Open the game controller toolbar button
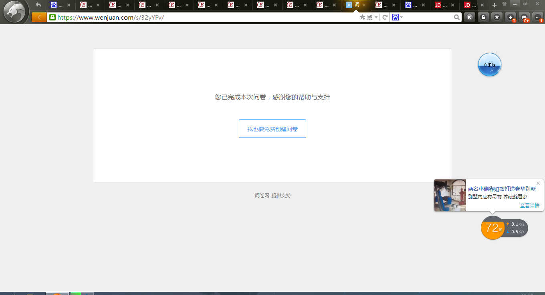 (x=524, y=17)
